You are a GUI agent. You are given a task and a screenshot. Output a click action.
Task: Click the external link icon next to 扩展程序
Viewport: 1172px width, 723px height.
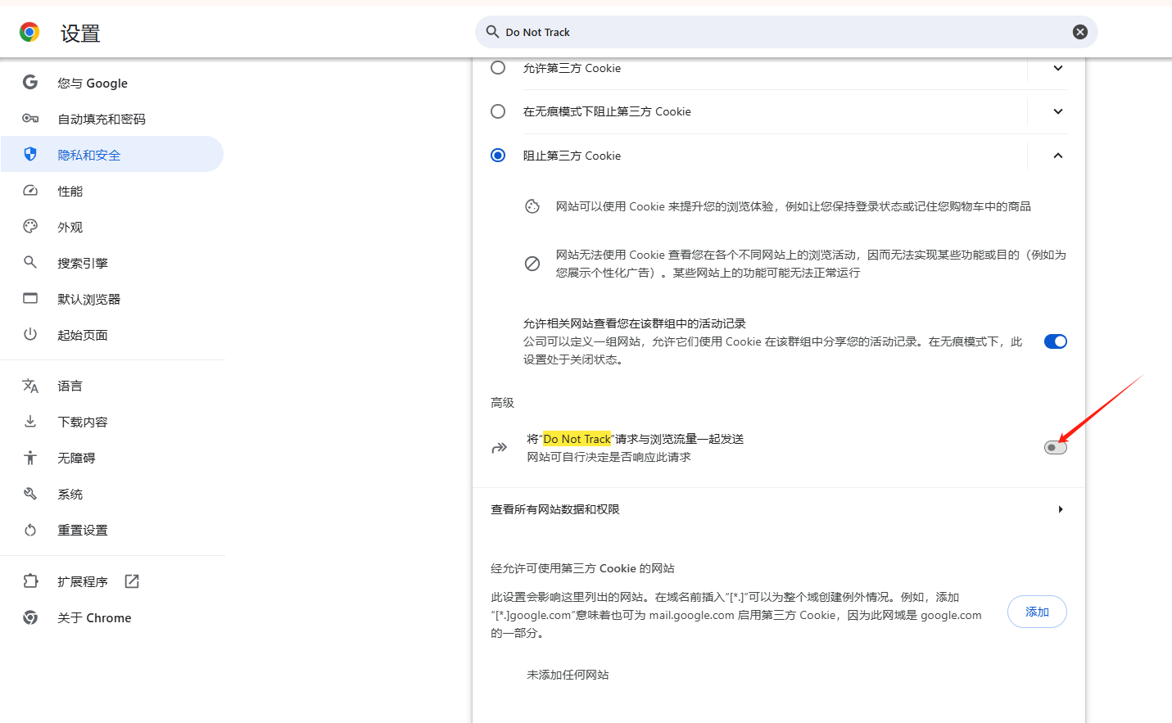click(x=132, y=581)
